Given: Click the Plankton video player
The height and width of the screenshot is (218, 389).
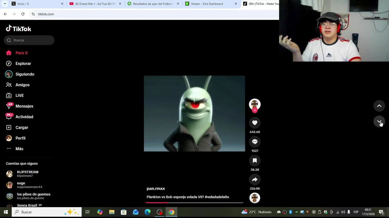Looking at the screenshot, I should (x=194, y=114).
